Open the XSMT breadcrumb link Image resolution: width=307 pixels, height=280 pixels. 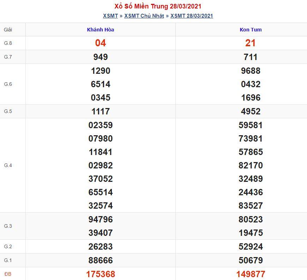tap(110, 16)
